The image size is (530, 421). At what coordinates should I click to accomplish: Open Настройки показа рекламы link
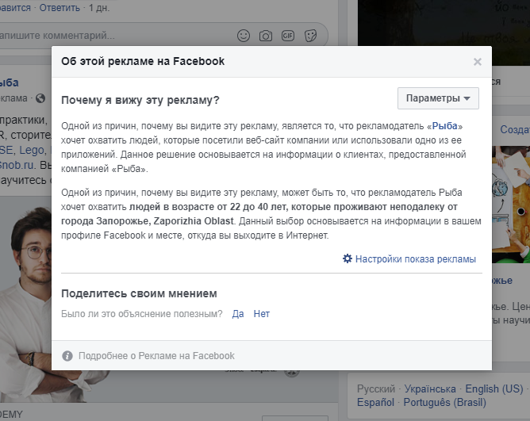click(x=416, y=259)
